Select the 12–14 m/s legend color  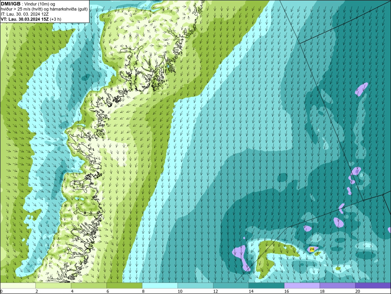pyautogui.click(x=231, y=285)
